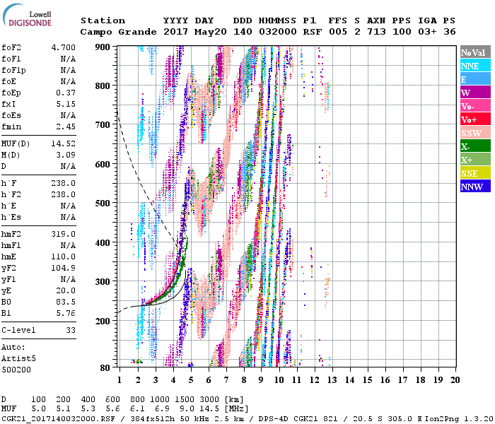
Task: Click the yF2 value 104.9
Action: coord(64,268)
